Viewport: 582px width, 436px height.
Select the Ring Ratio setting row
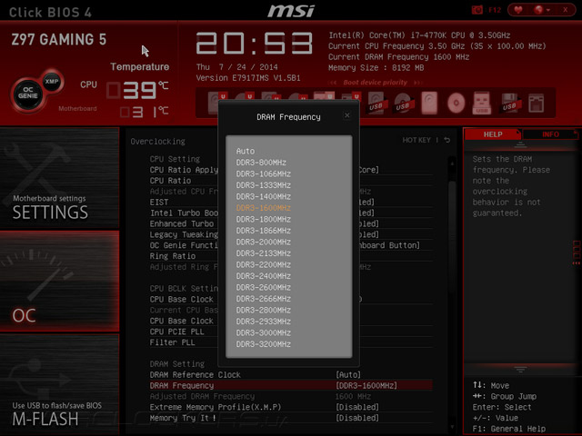(291, 256)
